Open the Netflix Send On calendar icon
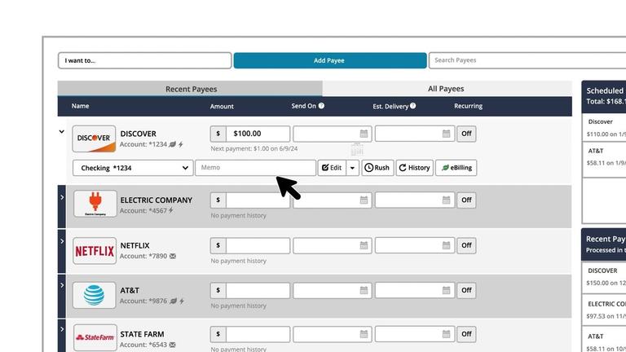 pos(364,245)
